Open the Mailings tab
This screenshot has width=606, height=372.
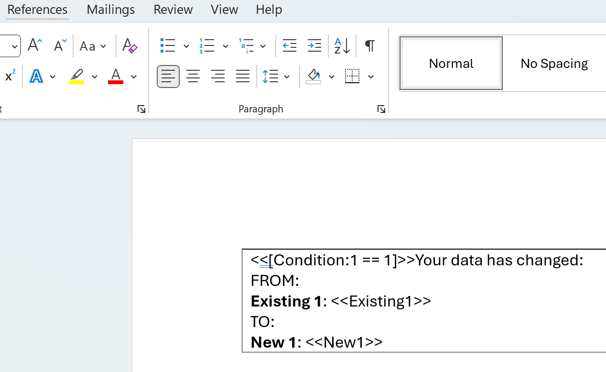pyautogui.click(x=111, y=10)
